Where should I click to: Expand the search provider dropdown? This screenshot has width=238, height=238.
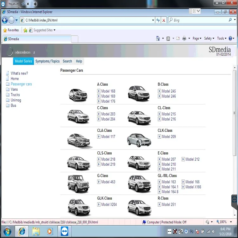235,20
